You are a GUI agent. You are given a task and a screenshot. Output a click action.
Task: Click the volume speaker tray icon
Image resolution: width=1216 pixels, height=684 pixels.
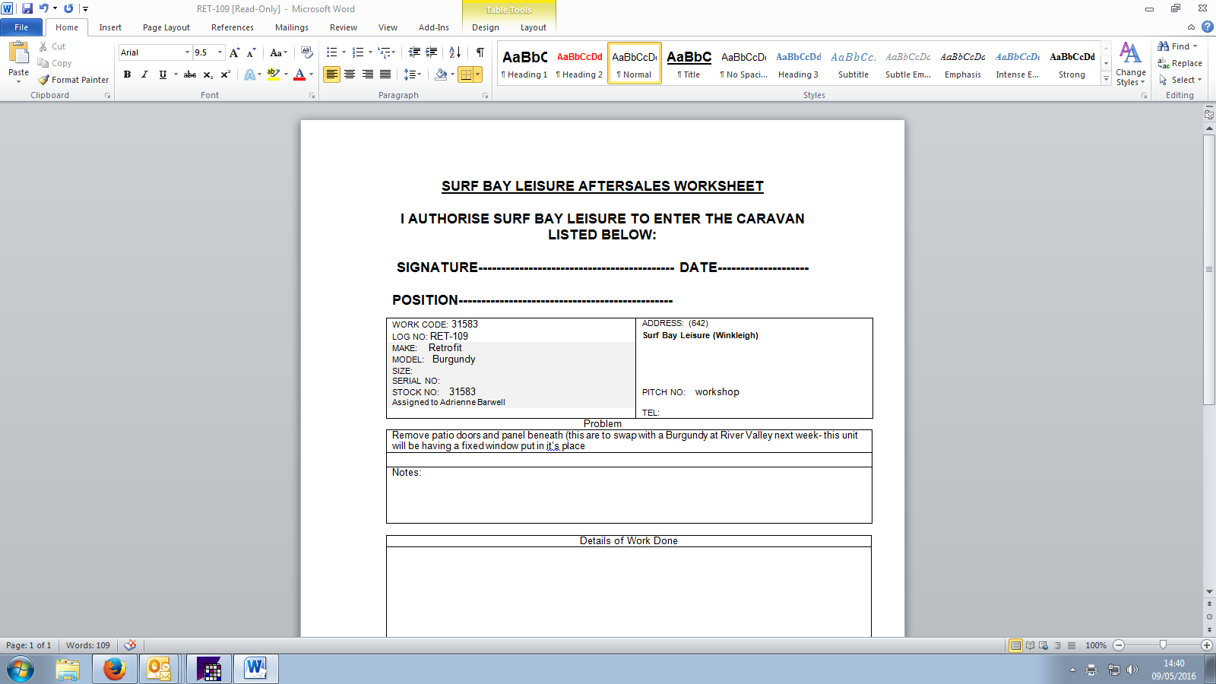click(1132, 670)
